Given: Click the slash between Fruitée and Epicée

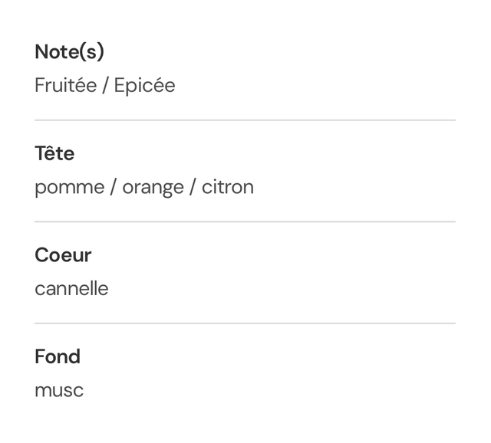Looking at the screenshot, I should (x=106, y=86).
